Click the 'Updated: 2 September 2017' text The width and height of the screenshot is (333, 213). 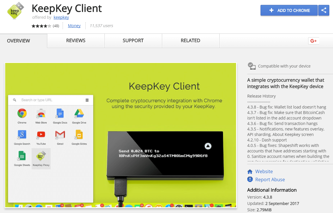click(x=273, y=203)
